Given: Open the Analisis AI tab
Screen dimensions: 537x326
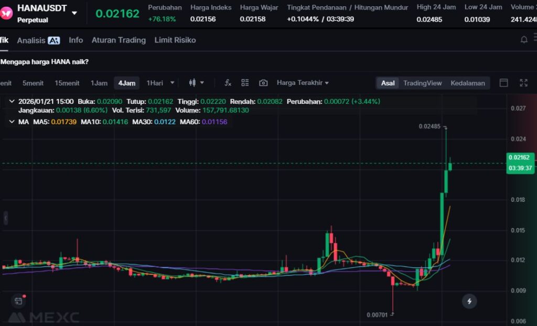Looking at the screenshot, I should point(38,40).
